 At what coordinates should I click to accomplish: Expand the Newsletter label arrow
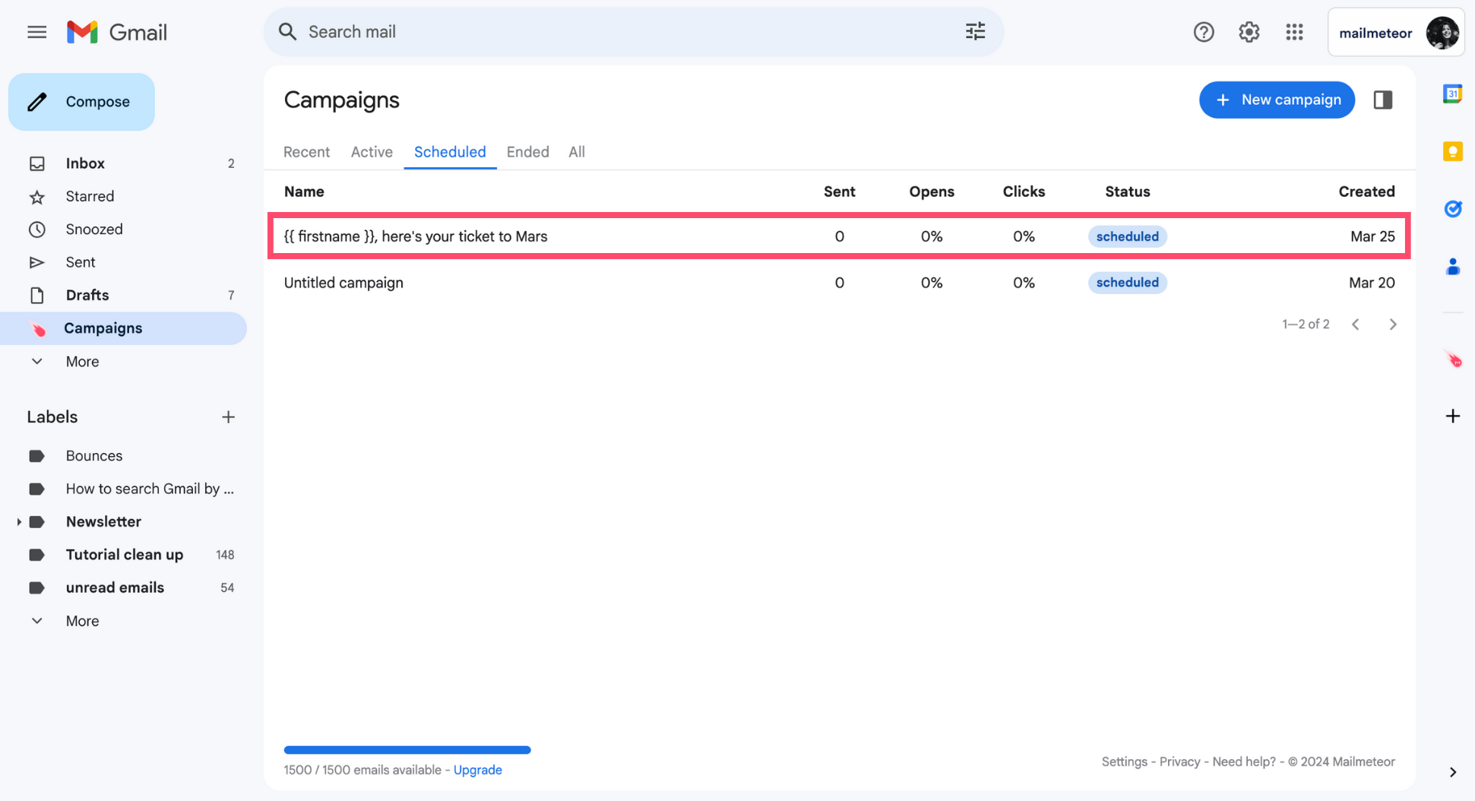(x=18, y=522)
